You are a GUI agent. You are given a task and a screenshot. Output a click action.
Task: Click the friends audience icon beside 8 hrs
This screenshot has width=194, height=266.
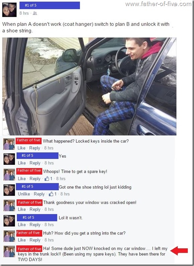tap(35, 13)
